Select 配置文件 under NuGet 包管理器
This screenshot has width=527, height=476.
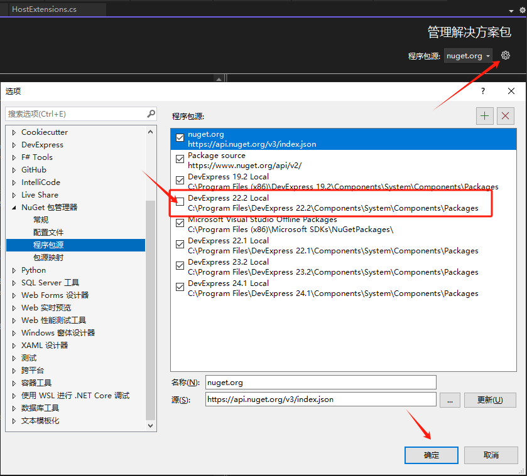48,232
